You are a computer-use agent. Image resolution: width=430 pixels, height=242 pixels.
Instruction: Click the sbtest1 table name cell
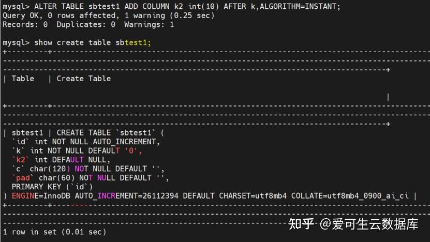[x=27, y=133]
